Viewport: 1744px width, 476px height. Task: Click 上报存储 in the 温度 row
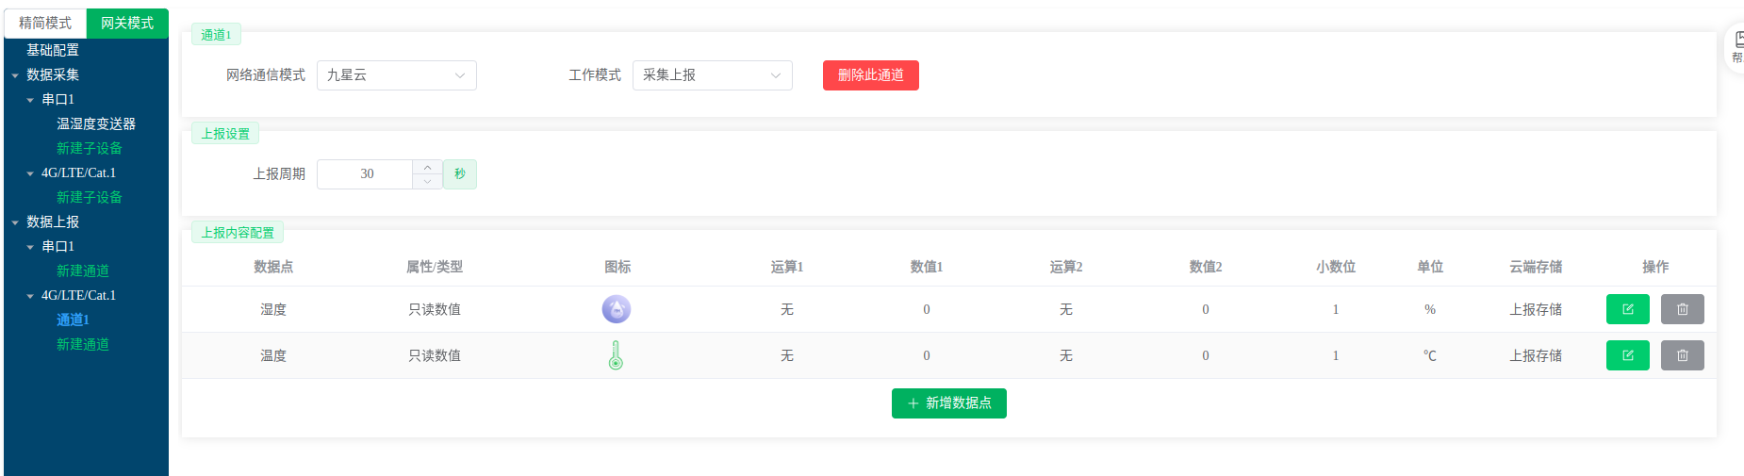pos(1536,355)
